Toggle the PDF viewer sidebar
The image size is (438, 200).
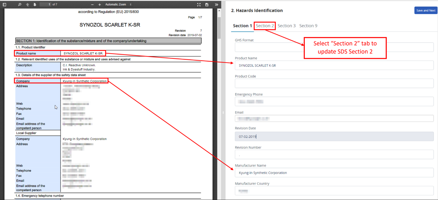4,5
